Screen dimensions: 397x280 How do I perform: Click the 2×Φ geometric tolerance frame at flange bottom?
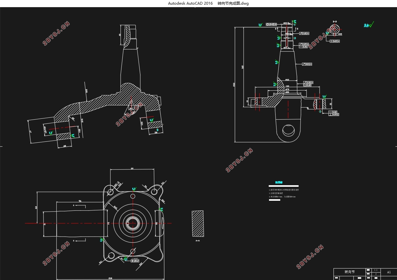(x=135, y=260)
